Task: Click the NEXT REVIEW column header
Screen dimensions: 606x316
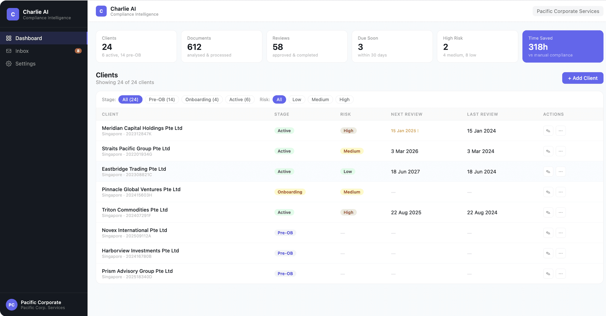Action: pos(407,114)
